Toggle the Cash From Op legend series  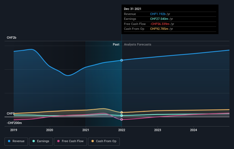[x=104, y=141]
